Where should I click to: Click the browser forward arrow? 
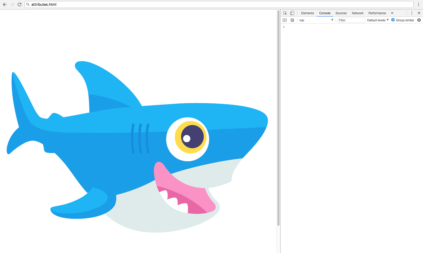12,4
